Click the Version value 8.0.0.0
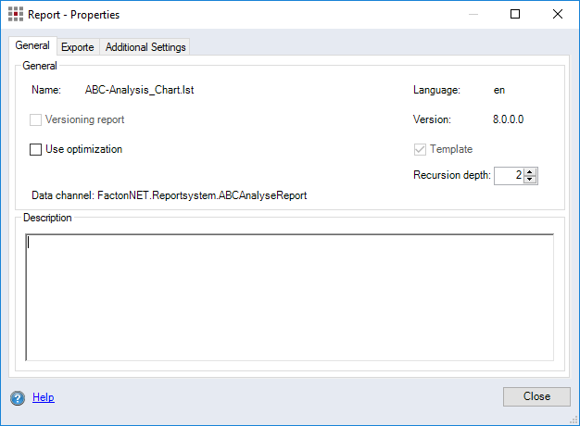Image resolution: width=580 pixels, height=426 pixels. (509, 120)
